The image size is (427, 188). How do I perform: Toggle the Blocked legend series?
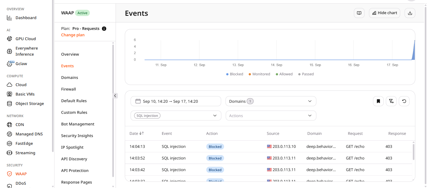point(235,74)
